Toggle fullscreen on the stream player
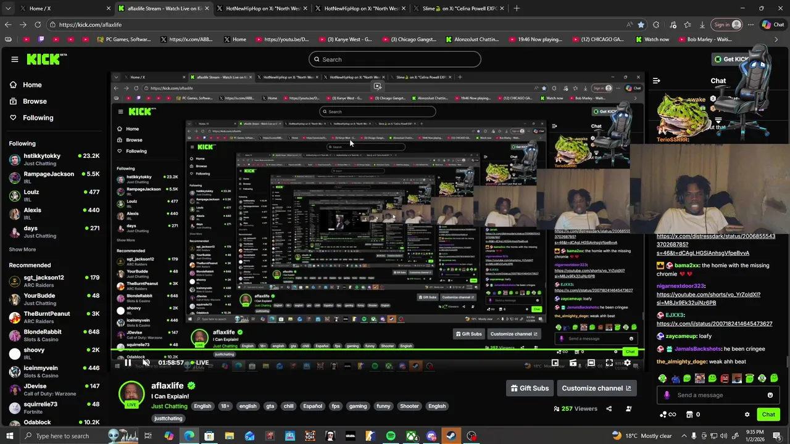Screen dimensions: 790x444 [609, 363]
